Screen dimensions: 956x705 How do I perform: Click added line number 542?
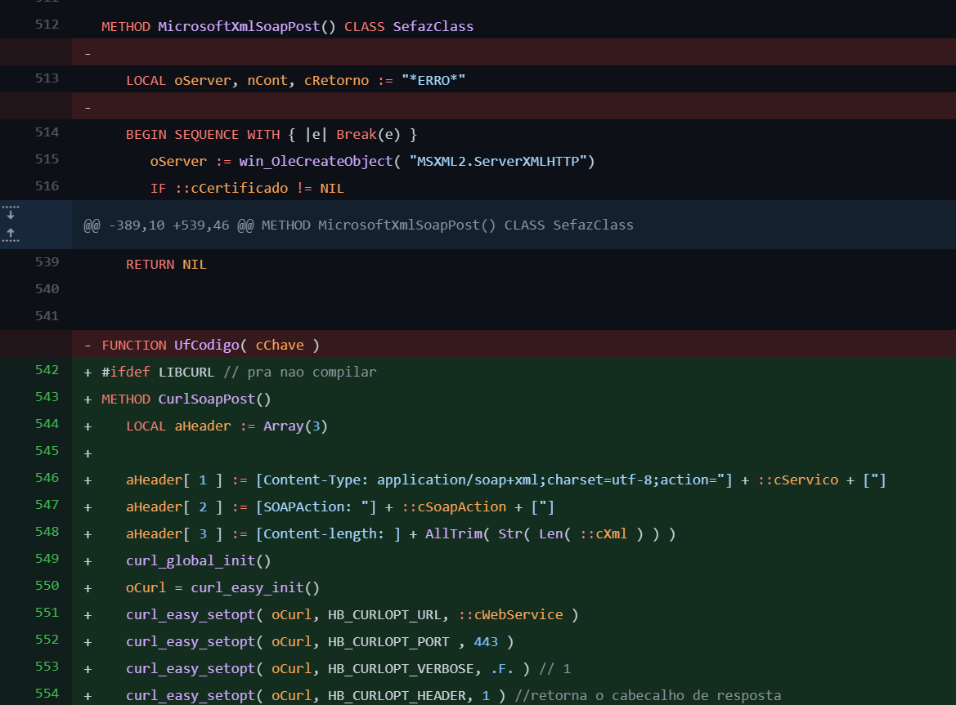(47, 370)
